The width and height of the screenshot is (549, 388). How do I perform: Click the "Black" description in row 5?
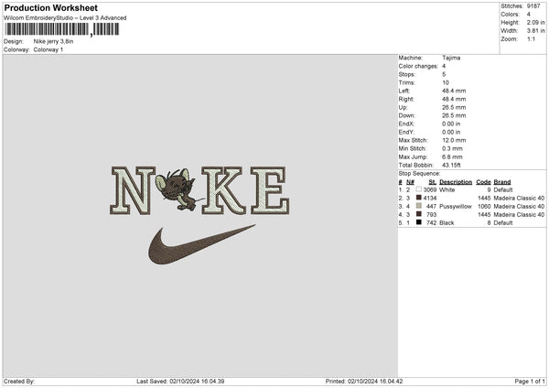tap(447, 222)
